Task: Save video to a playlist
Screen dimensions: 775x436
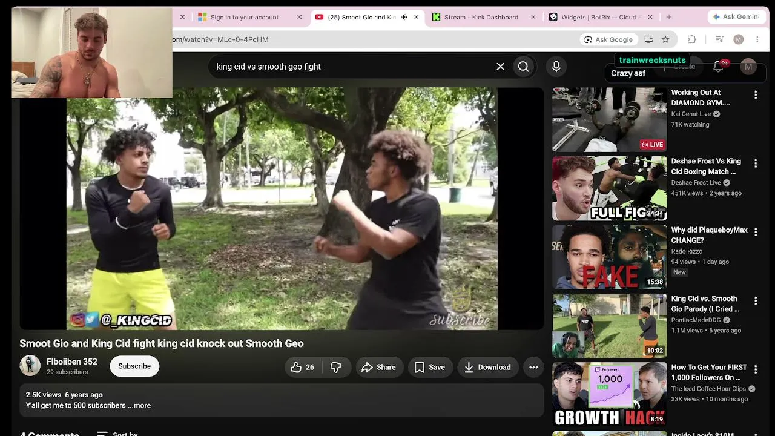Action: (x=430, y=367)
